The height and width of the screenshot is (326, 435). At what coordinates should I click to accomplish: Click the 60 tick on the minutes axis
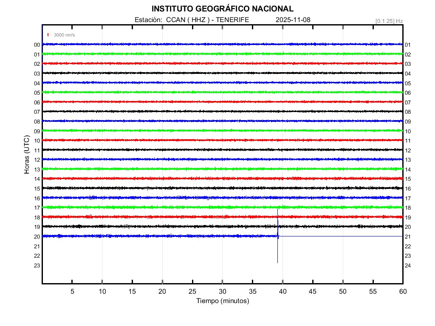[x=403, y=292]
